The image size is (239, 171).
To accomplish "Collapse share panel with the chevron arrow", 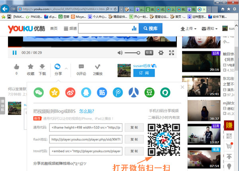I will click(66, 68).
